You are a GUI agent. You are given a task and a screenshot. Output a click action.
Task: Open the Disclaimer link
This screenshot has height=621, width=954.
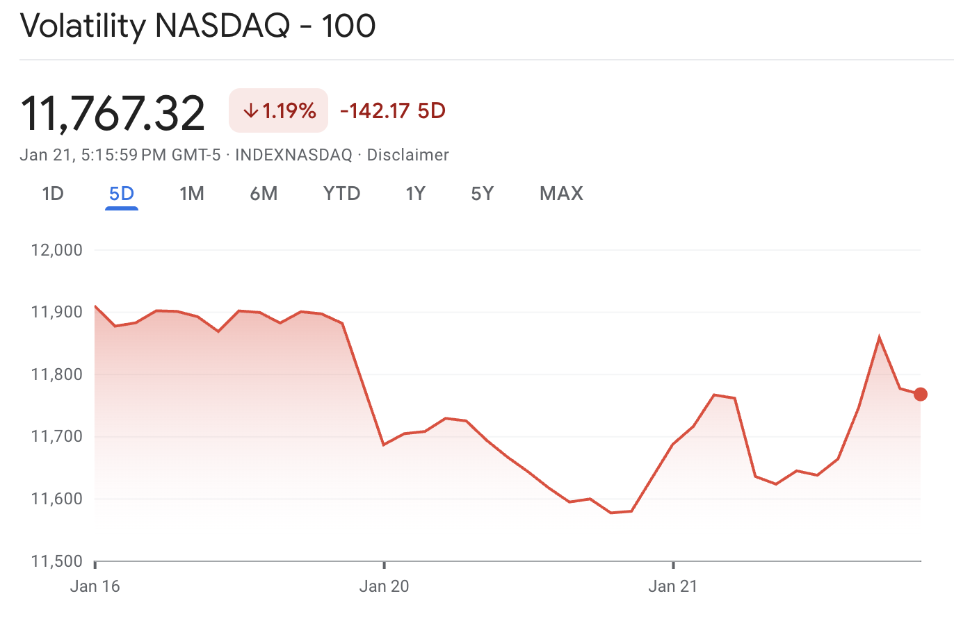[x=409, y=155]
